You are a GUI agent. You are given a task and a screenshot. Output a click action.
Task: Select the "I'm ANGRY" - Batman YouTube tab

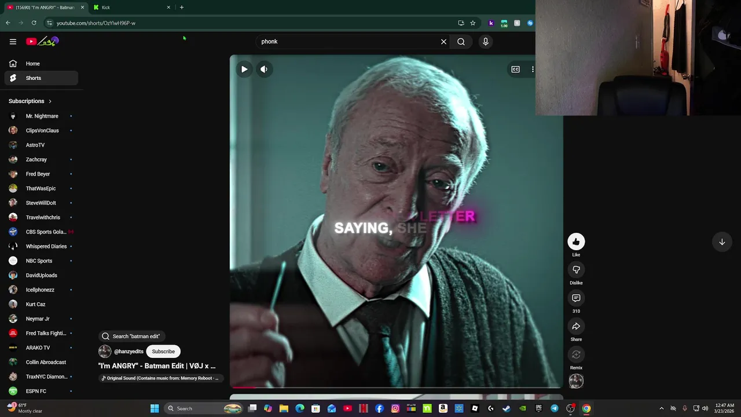(45, 8)
